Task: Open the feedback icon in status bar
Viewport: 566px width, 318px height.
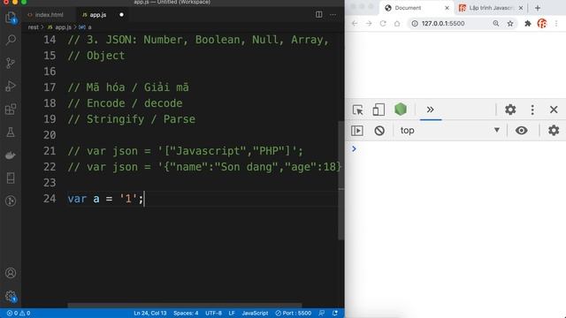Action: [321, 313]
